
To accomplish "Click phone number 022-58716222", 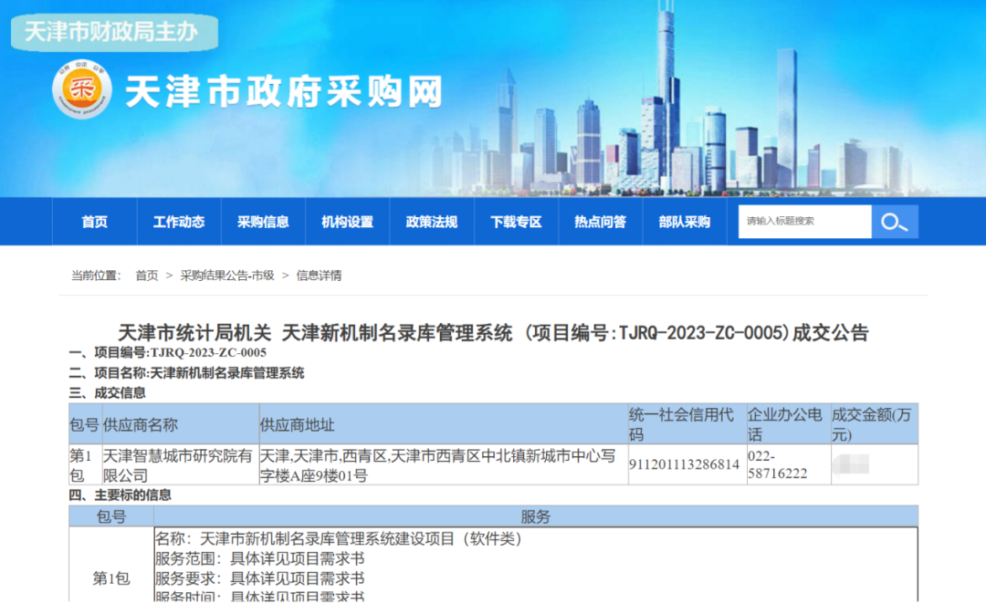I will (777, 464).
